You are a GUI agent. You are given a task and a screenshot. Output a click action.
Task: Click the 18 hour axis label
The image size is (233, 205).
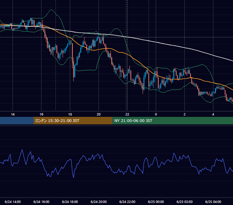70,114
